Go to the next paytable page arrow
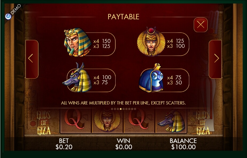Viewport: 247px width, 158px height. [215, 59]
